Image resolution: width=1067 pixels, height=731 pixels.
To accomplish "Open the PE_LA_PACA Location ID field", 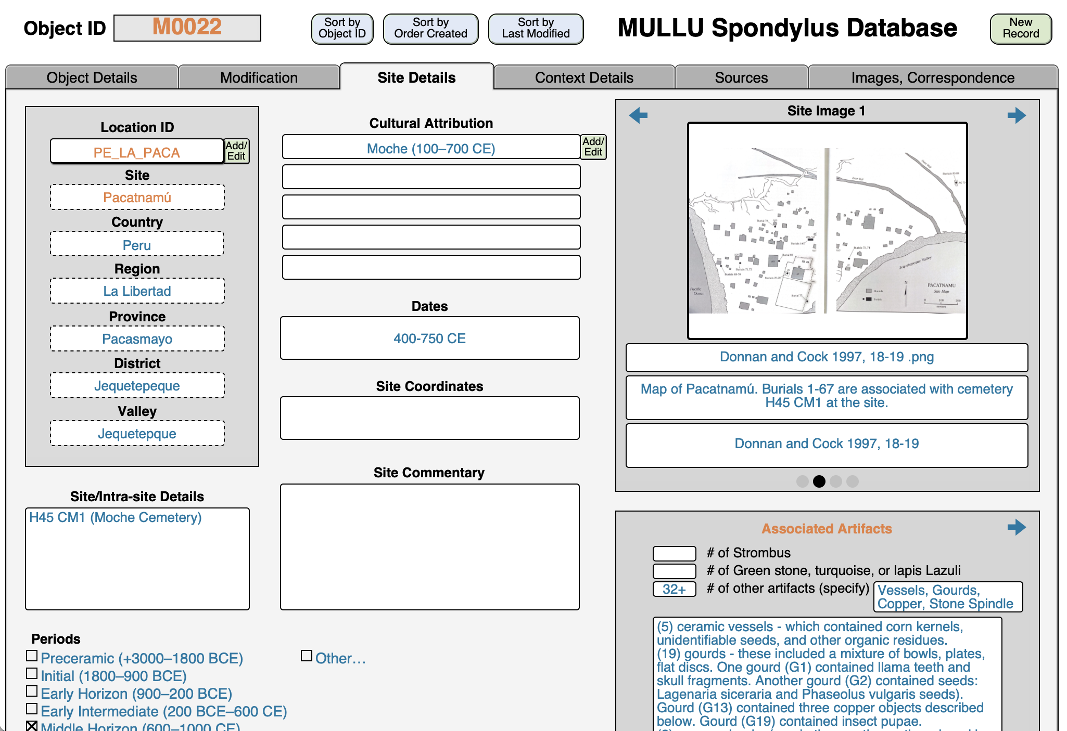I will coord(137,152).
